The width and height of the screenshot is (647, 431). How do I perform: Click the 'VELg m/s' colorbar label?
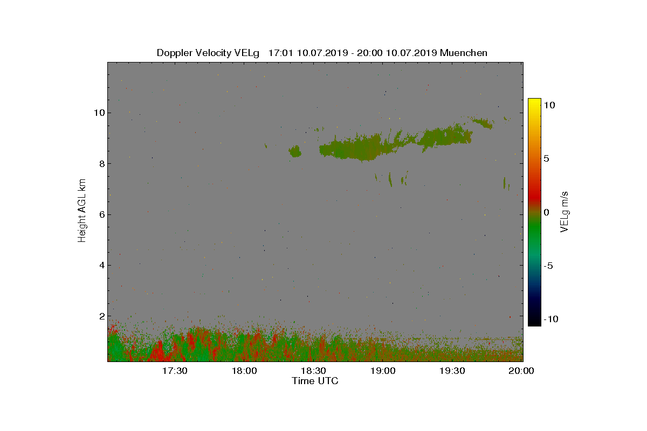[x=565, y=211]
